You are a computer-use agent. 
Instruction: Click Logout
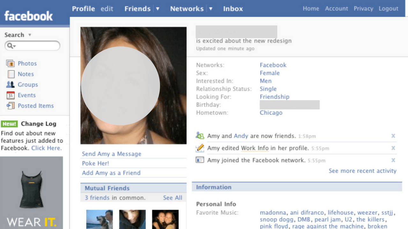(x=389, y=9)
